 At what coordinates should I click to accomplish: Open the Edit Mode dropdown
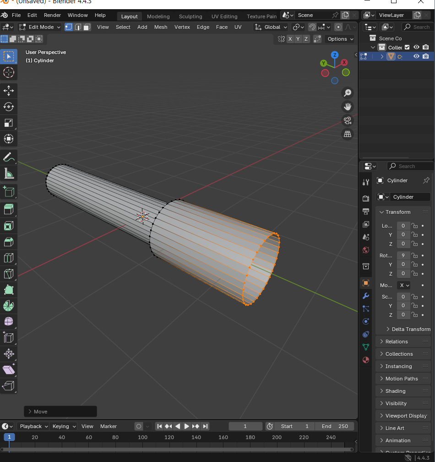39,27
